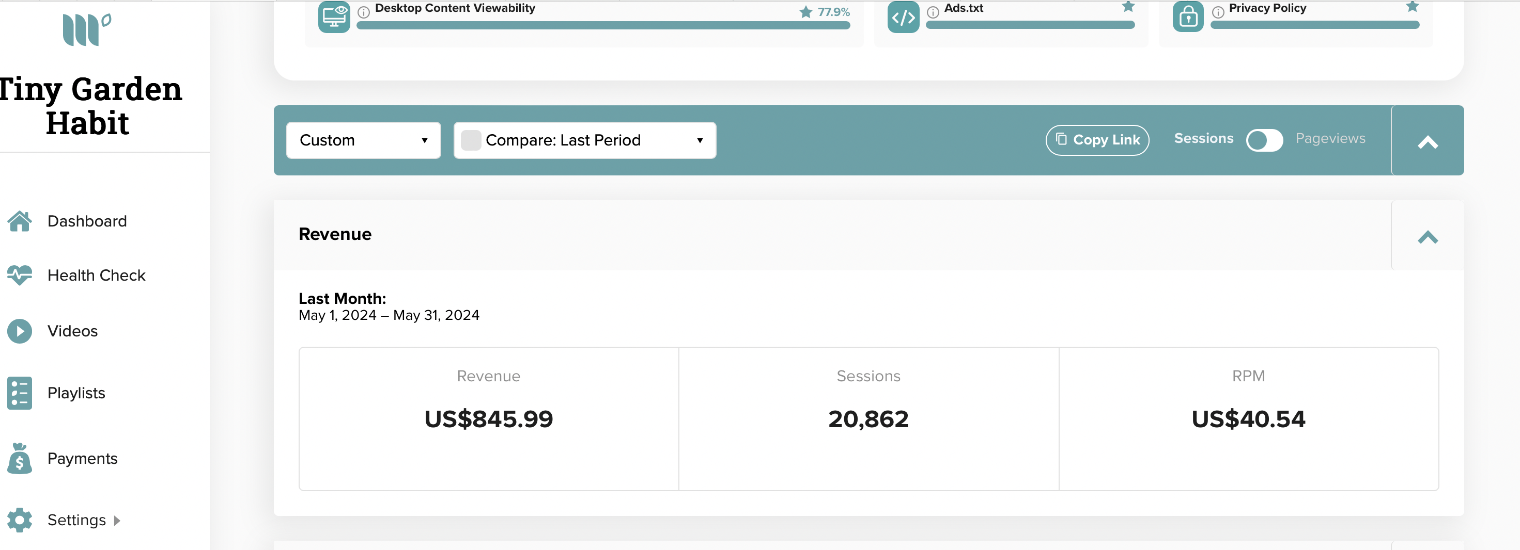Collapse the filter bar chevron

[x=1428, y=142]
